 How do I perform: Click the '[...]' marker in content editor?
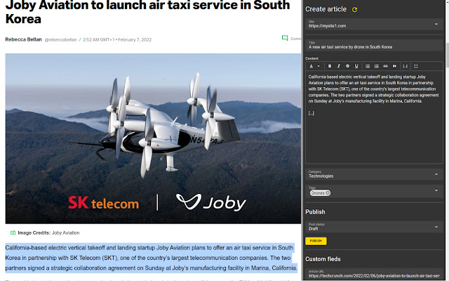(x=311, y=113)
